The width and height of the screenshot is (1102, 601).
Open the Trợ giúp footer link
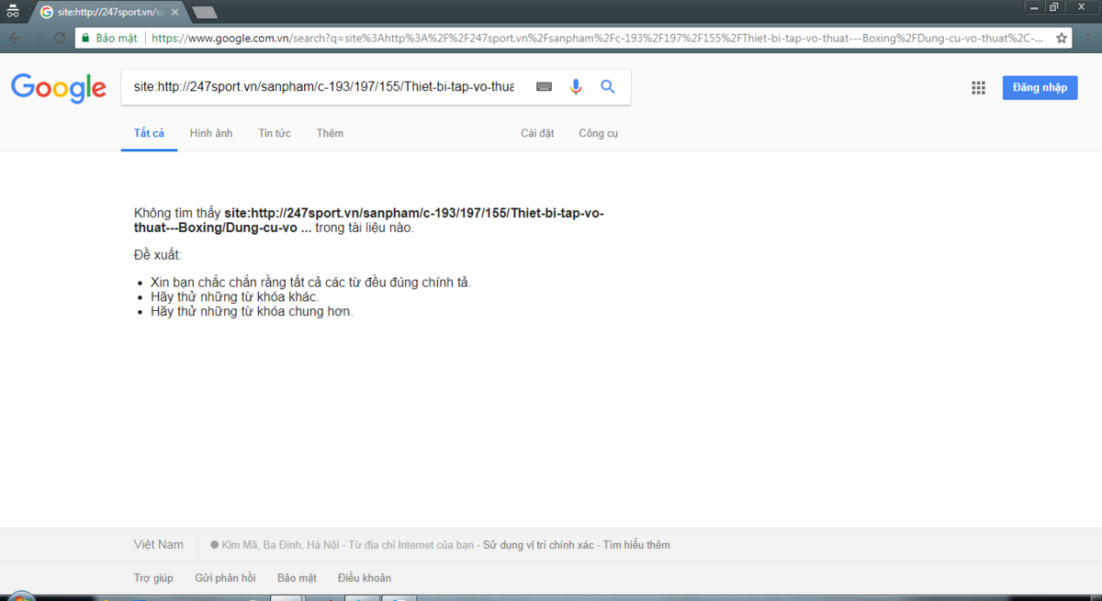pyautogui.click(x=153, y=578)
